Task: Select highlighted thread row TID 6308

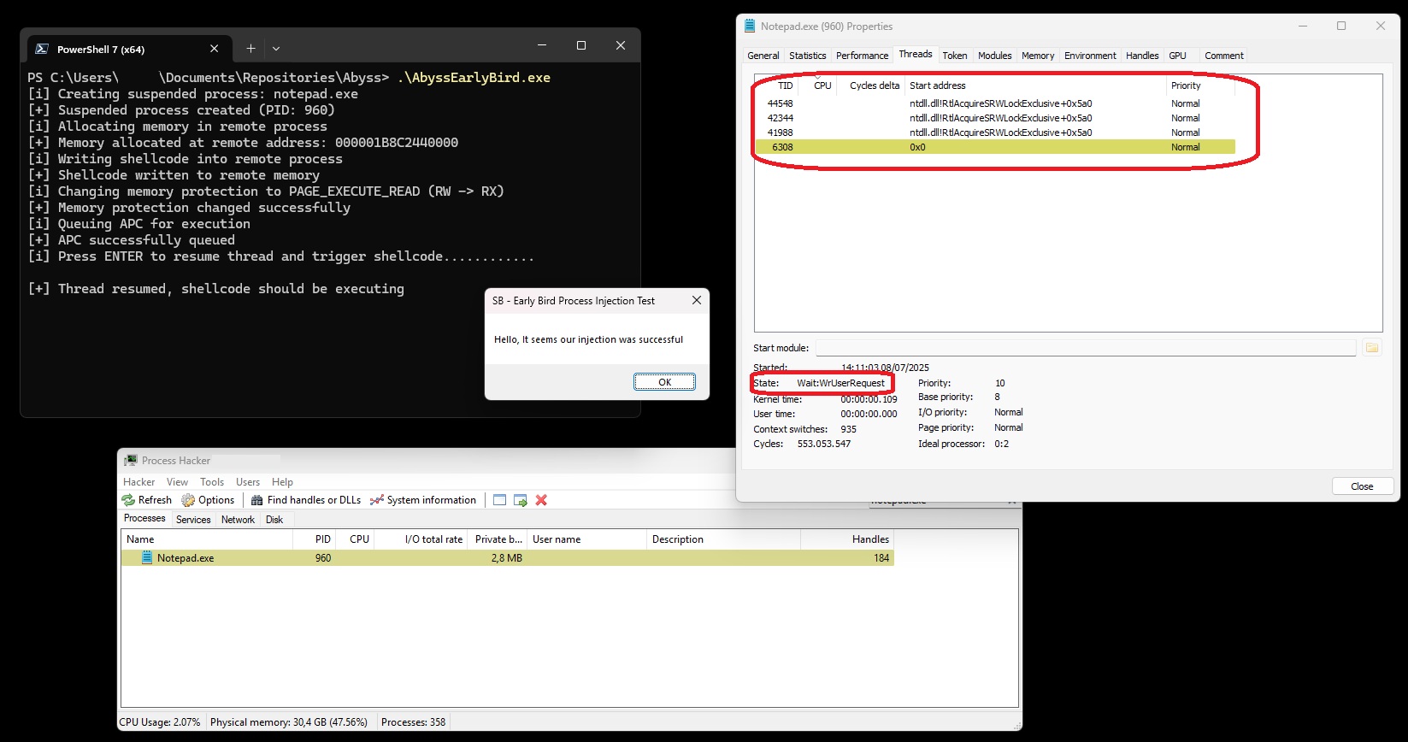Action: click(x=997, y=147)
